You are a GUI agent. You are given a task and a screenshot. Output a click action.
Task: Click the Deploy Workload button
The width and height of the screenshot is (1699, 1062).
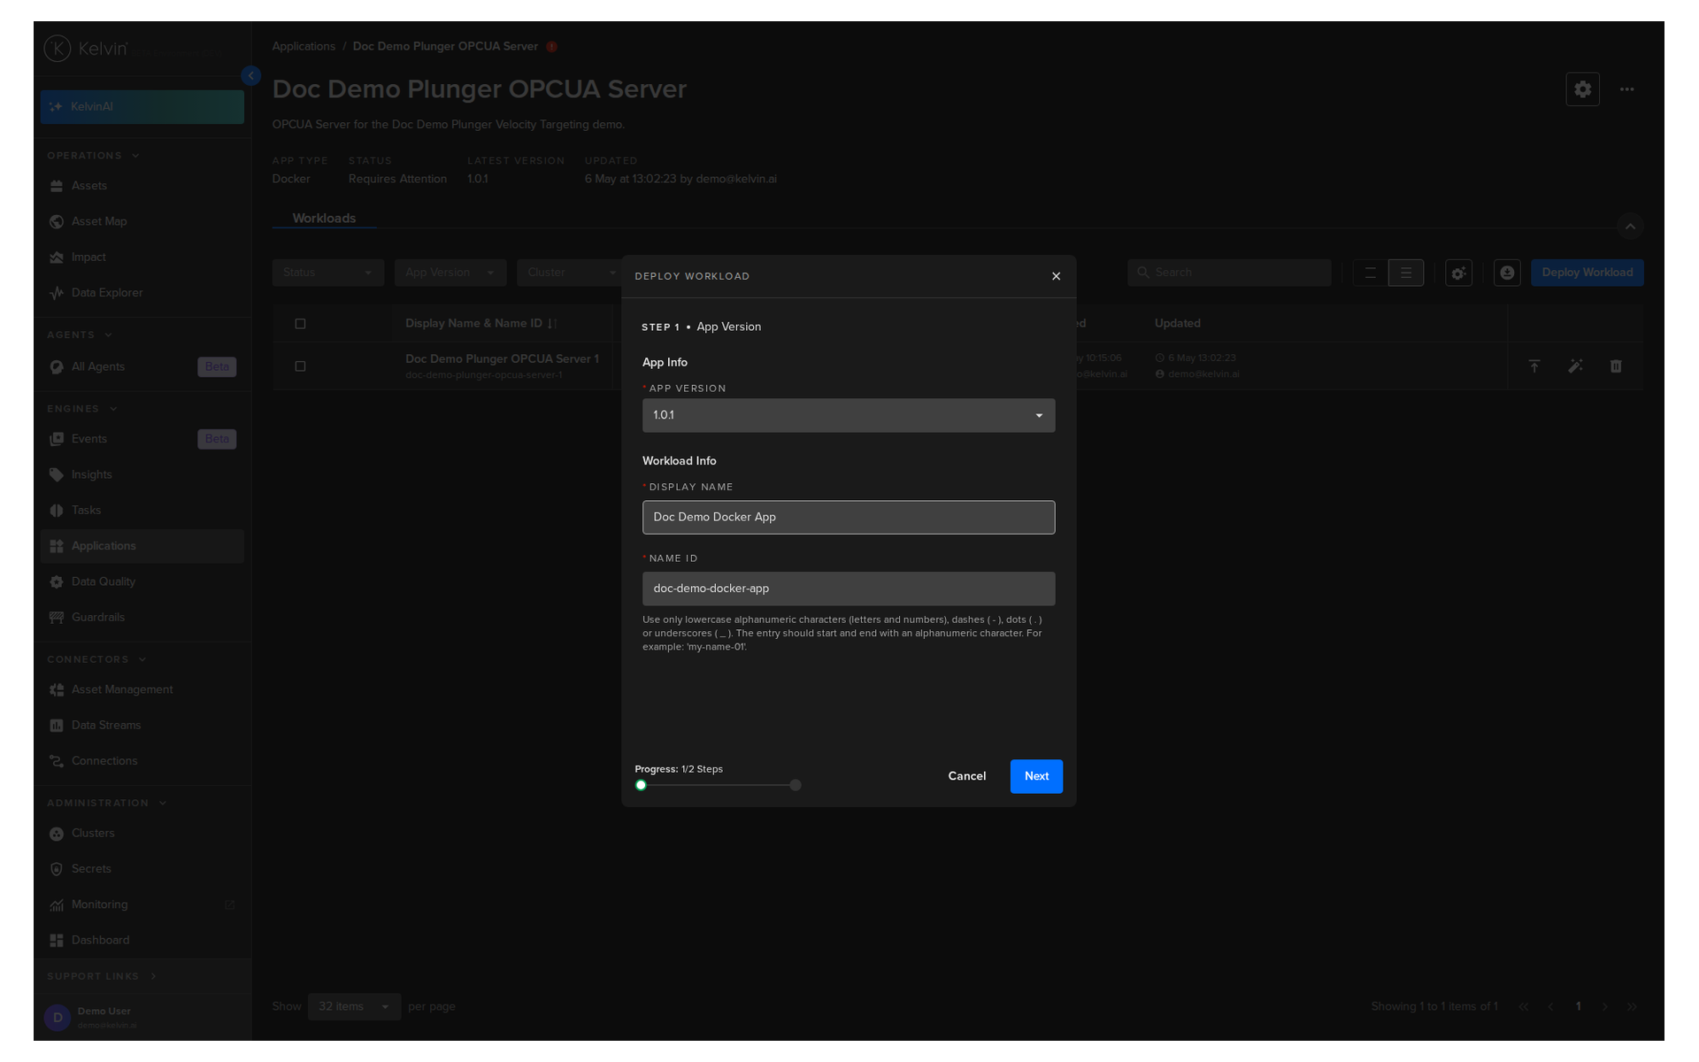click(1587, 273)
